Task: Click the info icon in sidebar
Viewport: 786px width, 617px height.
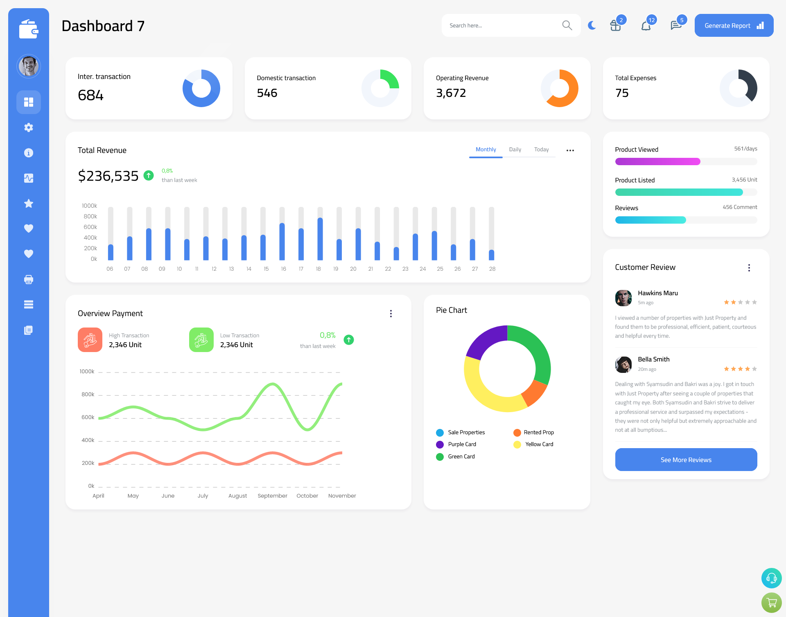Action: click(28, 153)
